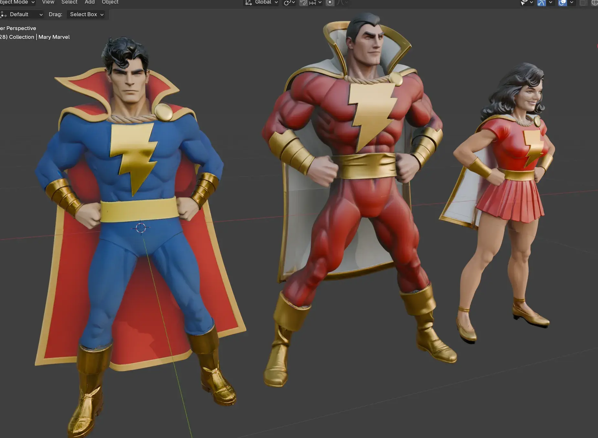This screenshot has width=598, height=438.
Task: Toggle snapping with the magnet icon
Action: click(x=303, y=3)
